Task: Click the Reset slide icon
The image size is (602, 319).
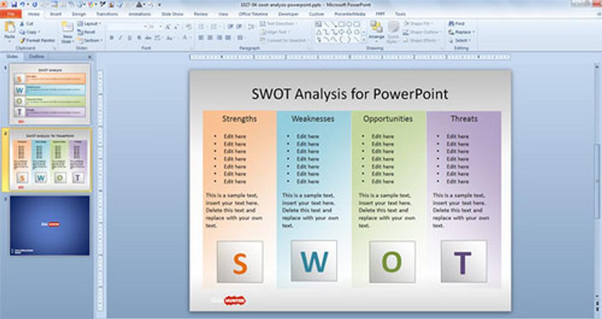Action: [80, 32]
